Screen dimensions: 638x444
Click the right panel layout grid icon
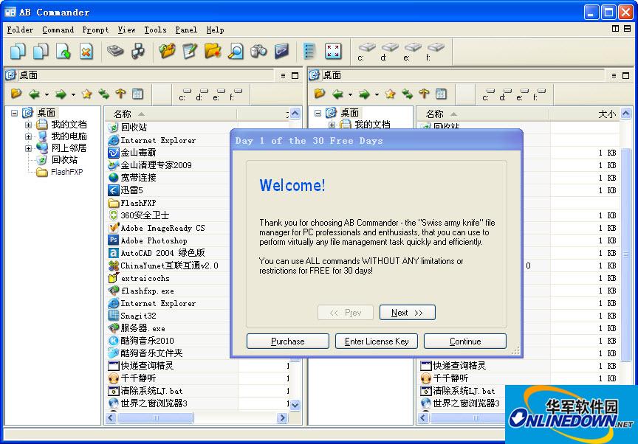click(x=441, y=94)
